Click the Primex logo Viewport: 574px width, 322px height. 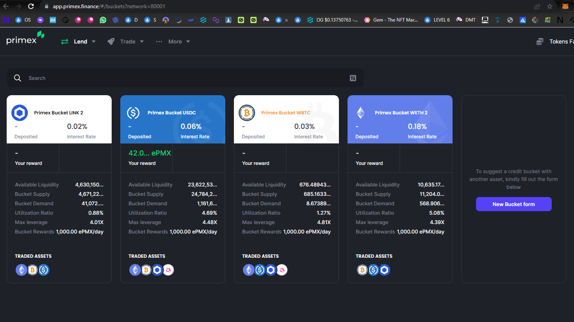(25, 38)
